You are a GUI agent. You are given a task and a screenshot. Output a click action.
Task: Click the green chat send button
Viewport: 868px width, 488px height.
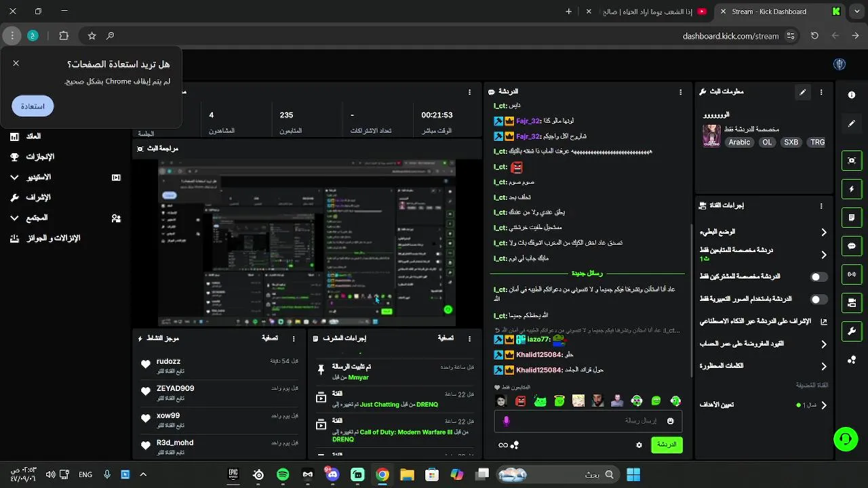coord(667,445)
